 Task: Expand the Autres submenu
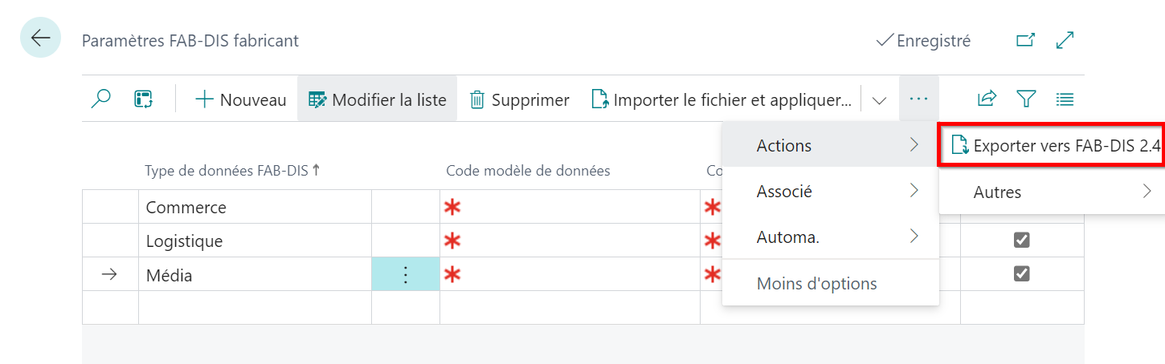(1051, 192)
